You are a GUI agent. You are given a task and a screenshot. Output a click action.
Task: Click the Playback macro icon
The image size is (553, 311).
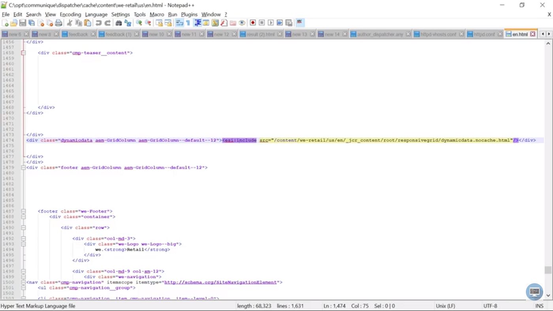(271, 23)
